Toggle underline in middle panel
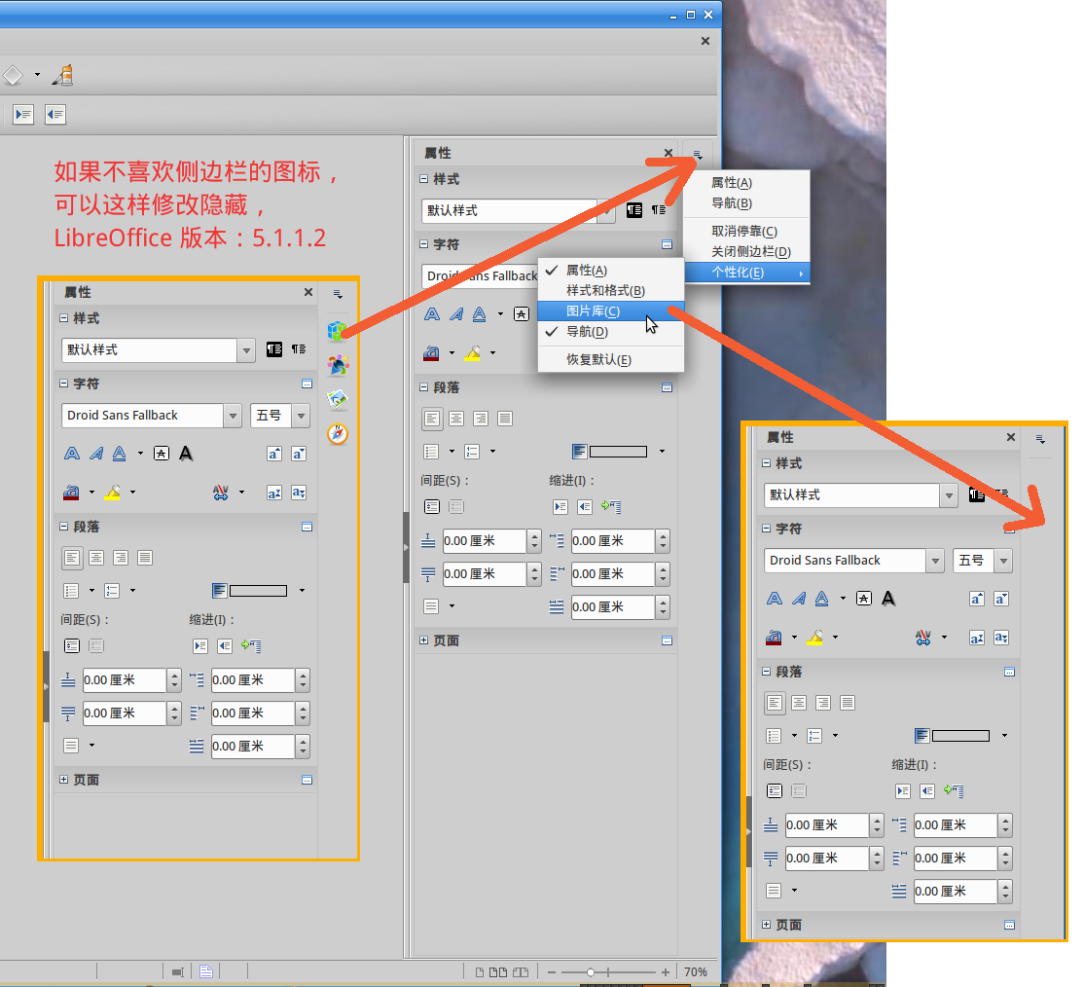 coord(479,314)
